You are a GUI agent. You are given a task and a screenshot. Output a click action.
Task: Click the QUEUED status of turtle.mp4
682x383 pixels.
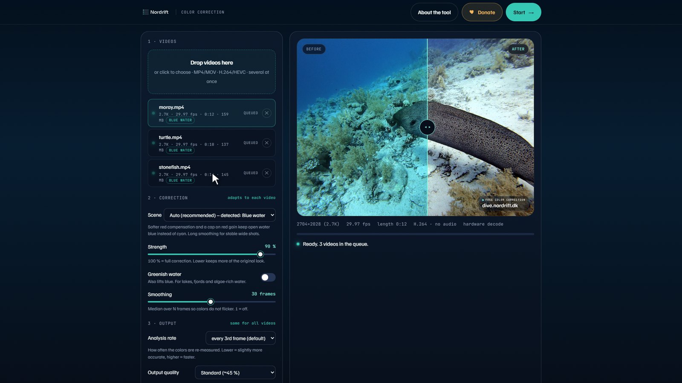click(x=251, y=143)
